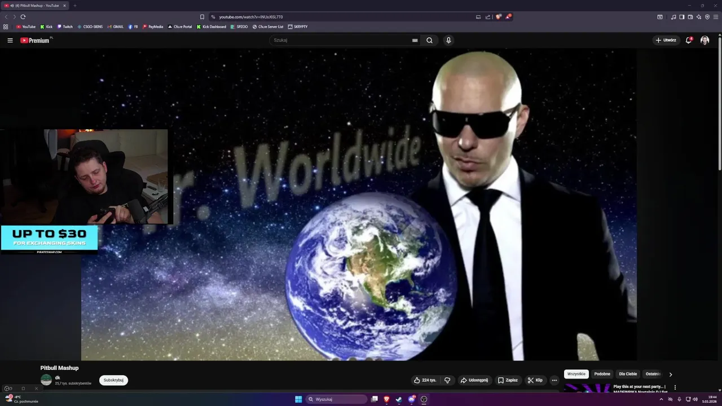Go back in browser history

tap(6, 17)
